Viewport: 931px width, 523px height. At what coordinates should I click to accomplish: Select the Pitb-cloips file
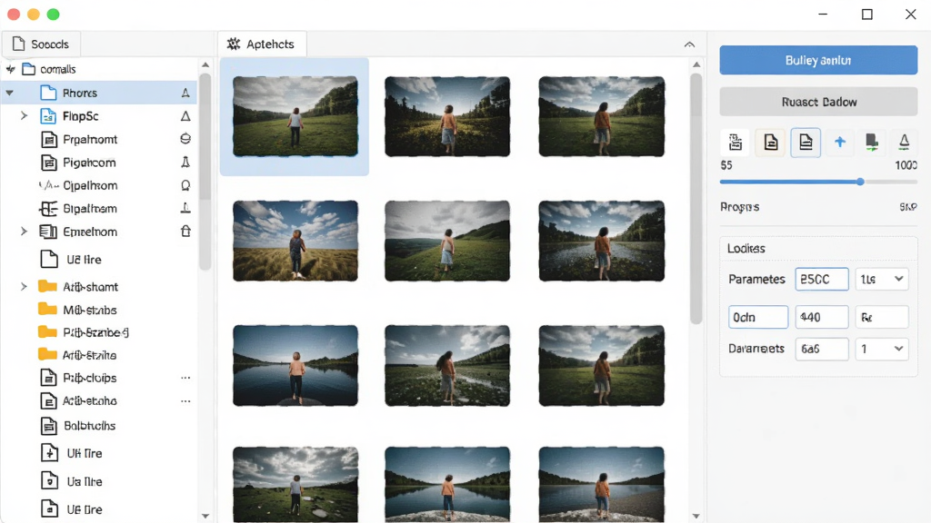(90, 378)
